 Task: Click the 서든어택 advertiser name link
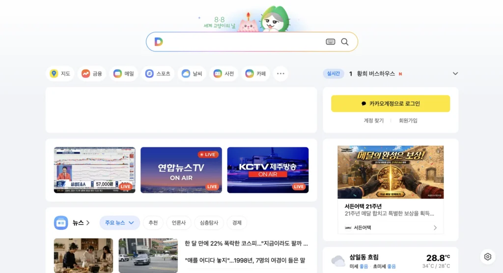click(x=363, y=228)
